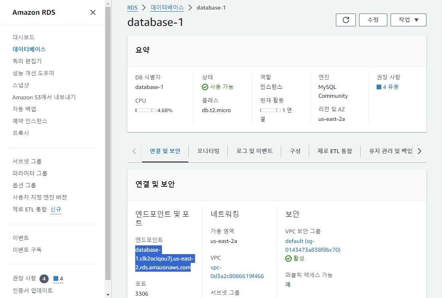Open 스냅샷 in the sidebar
442x298 pixels.
pos(21,85)
